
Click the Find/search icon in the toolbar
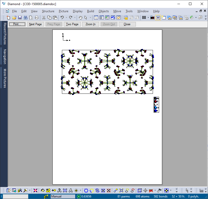[25, 18]
